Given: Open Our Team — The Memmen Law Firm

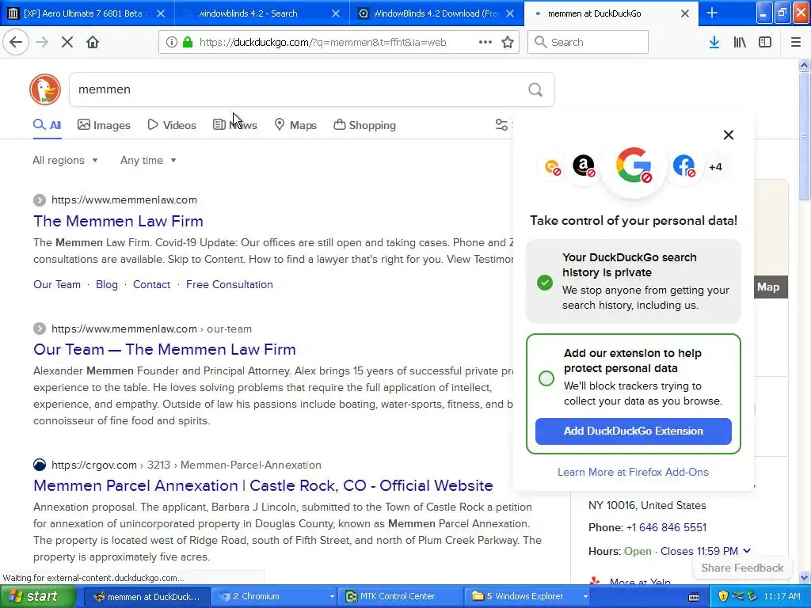Looking at the screenshot, I should tap(165, 349).
